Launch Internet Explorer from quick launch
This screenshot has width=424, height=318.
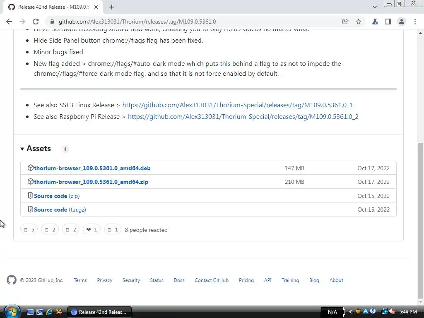(x=49, y=312)
